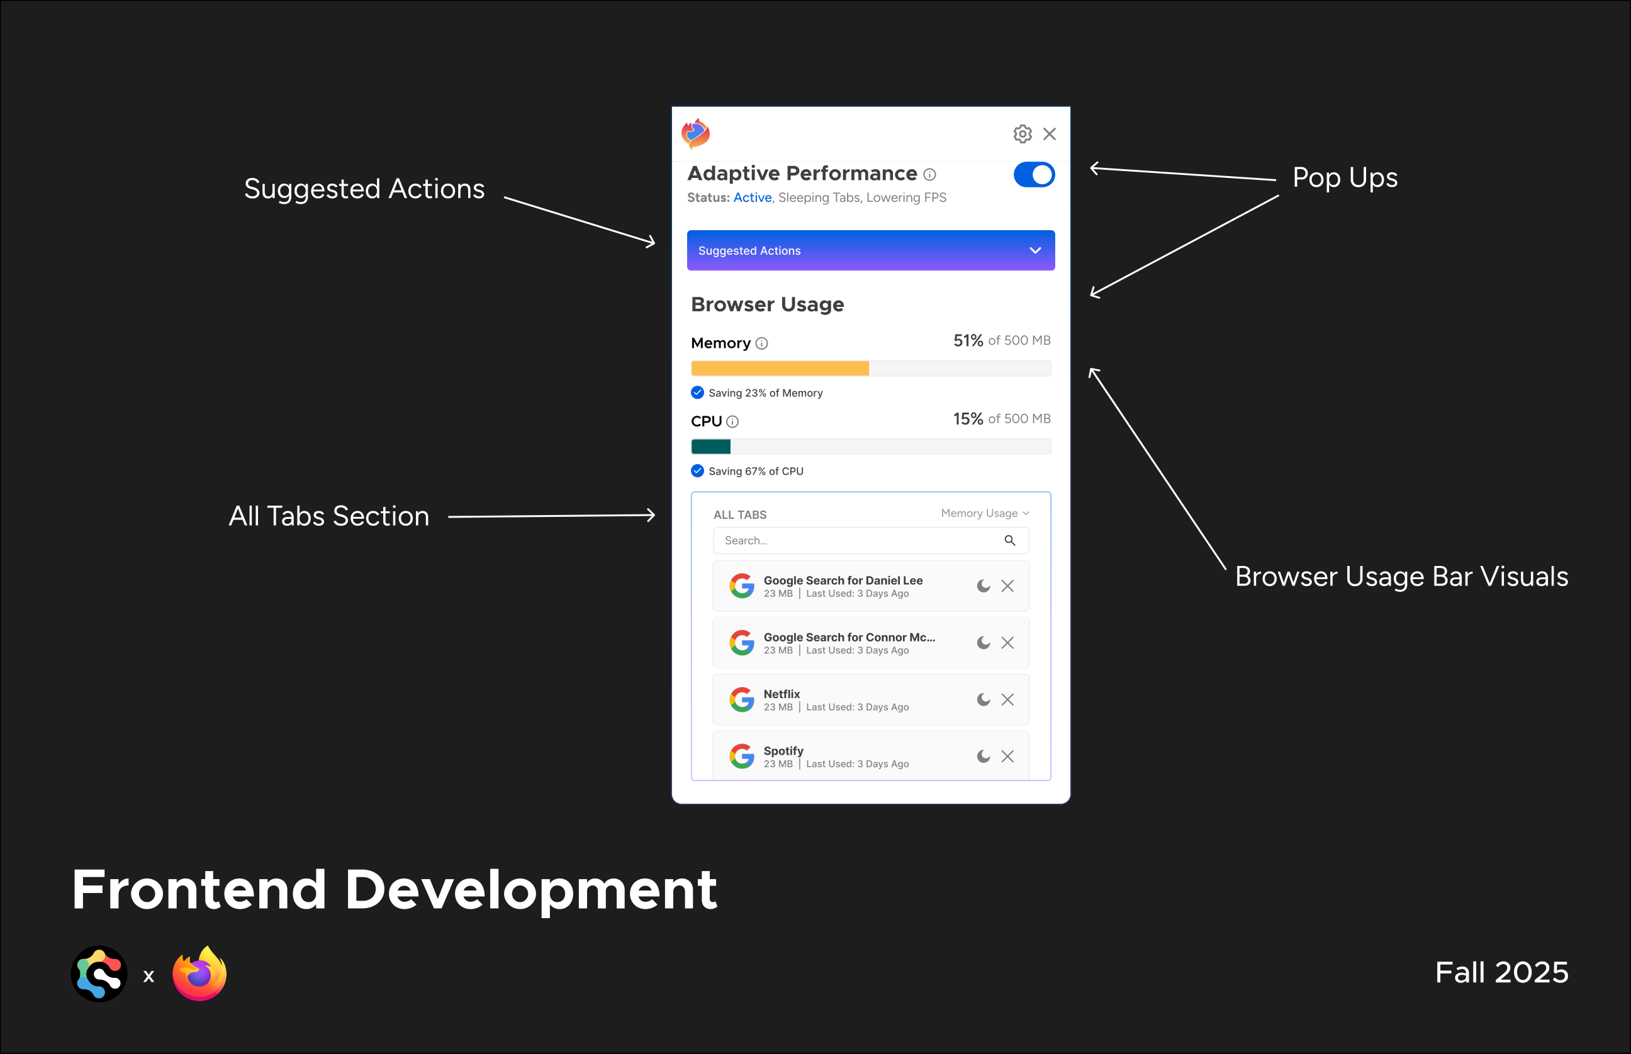1631x1054 pixels.
Task: Sleep the Google Search for Daniel Lee tab
Action: pos(984,586)
